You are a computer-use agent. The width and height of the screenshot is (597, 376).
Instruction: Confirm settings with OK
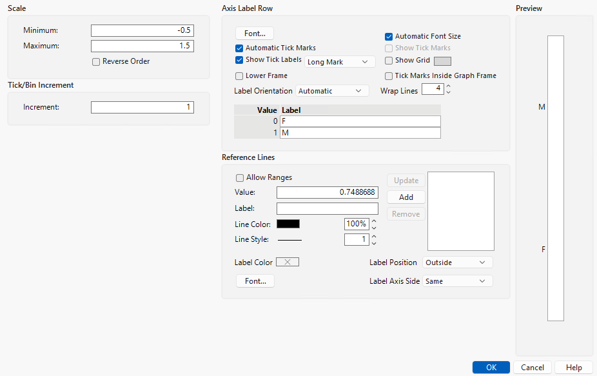491,367
